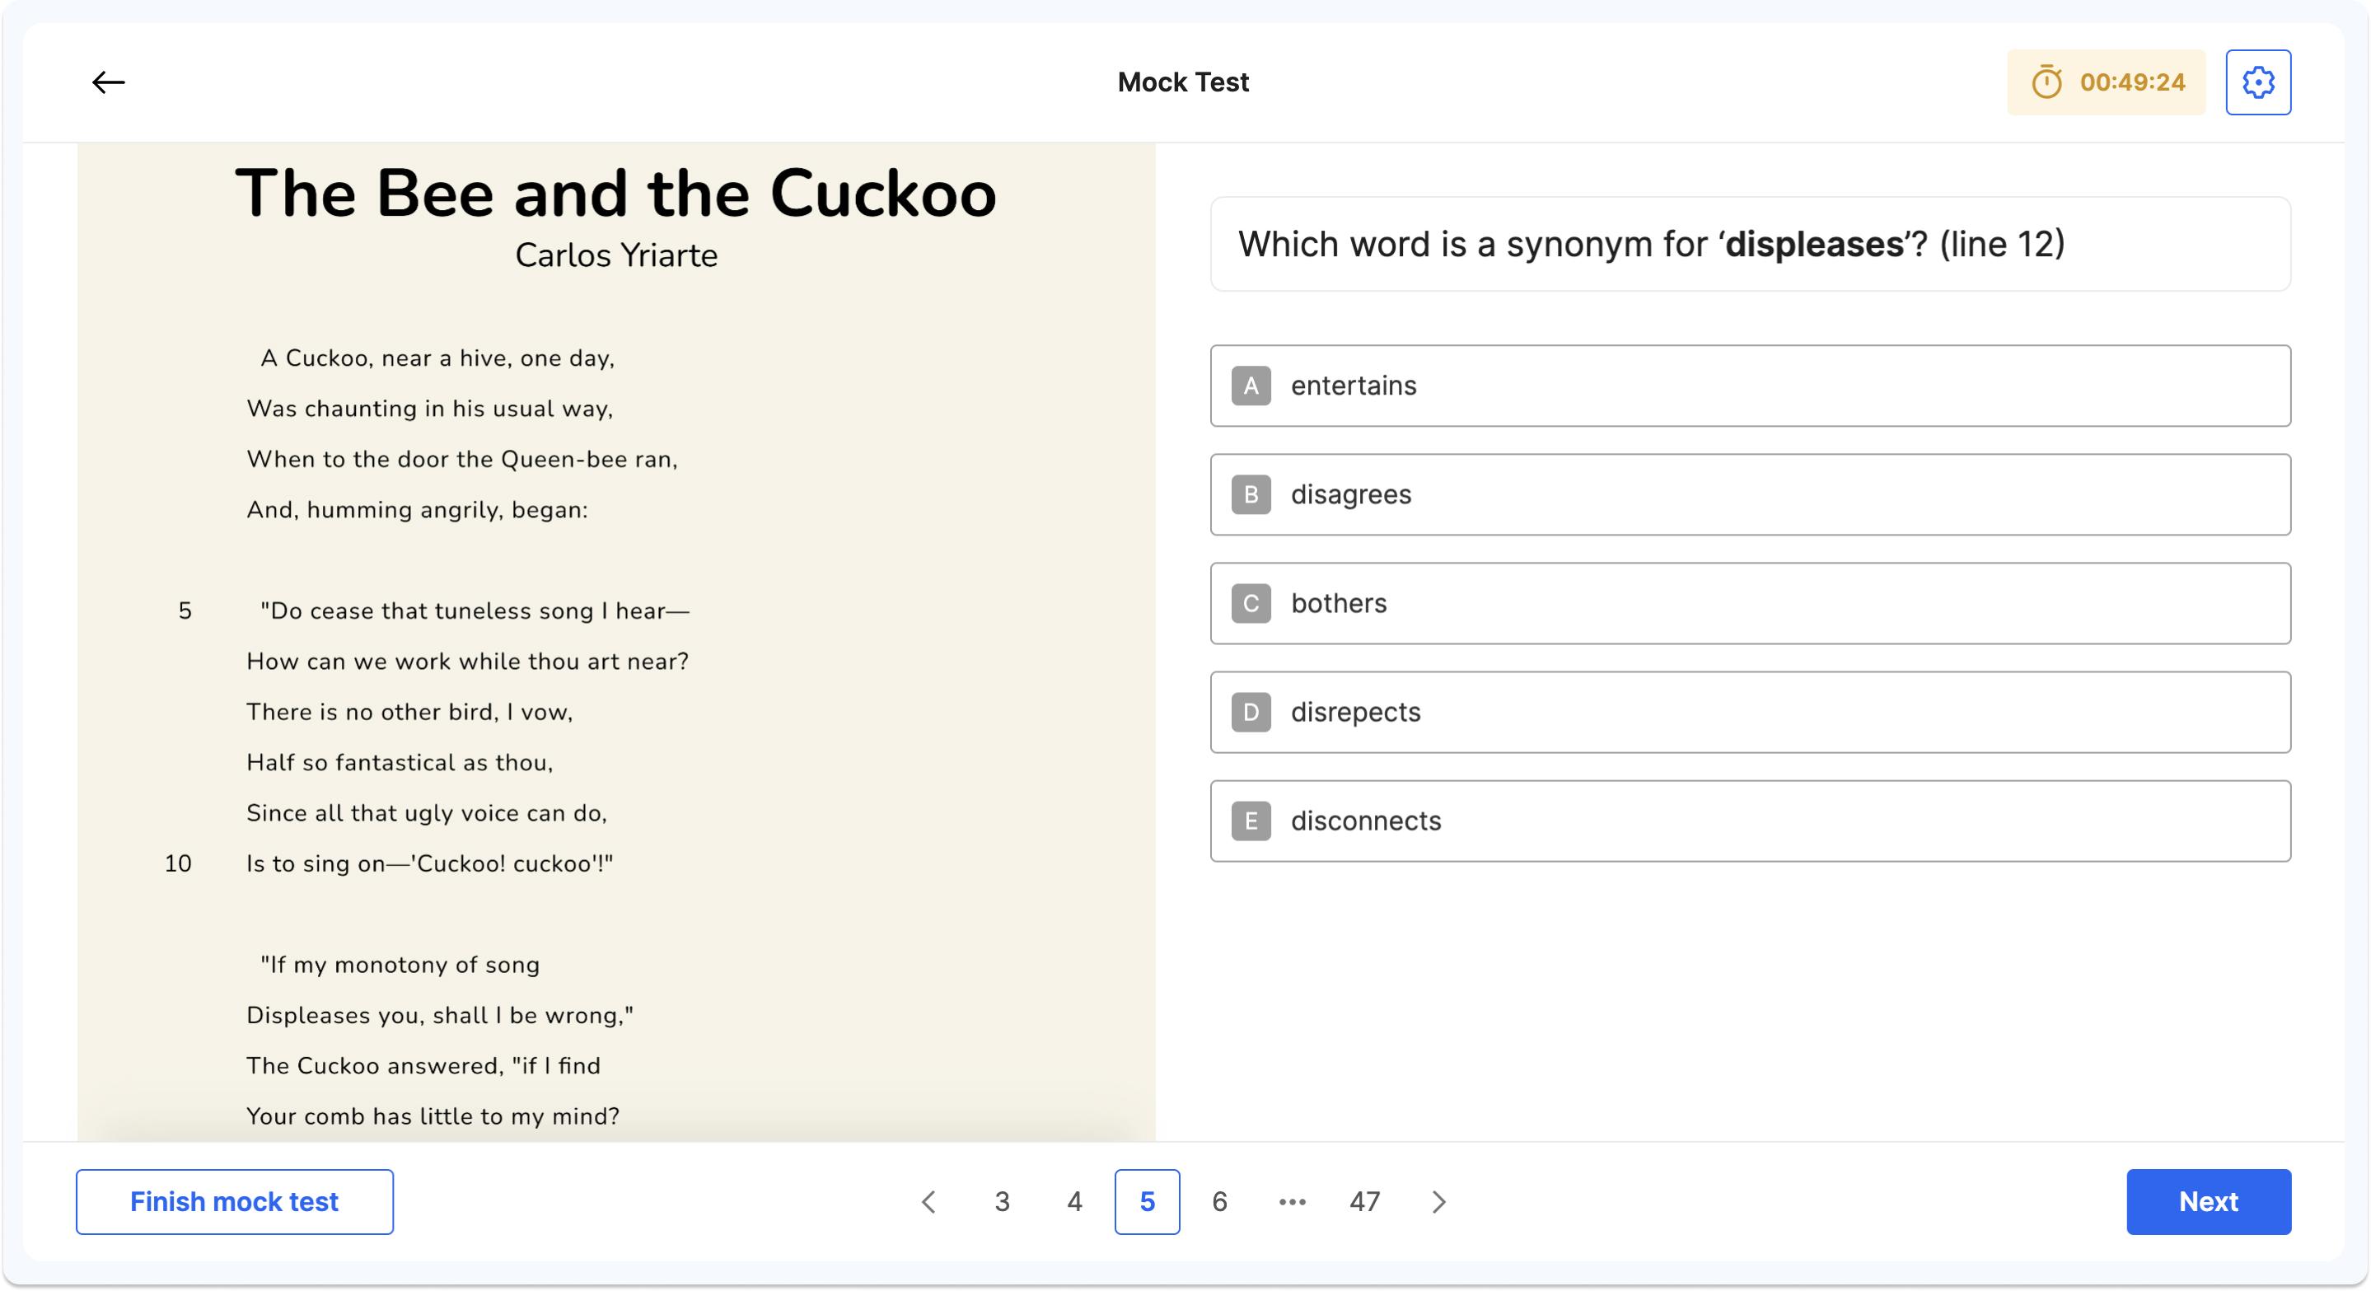Viewport: 2371px width, 1291px height.
Task: Expand question 47 from pagination
Action: coord(1365,1202)
